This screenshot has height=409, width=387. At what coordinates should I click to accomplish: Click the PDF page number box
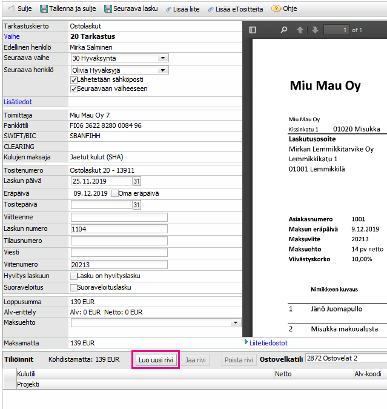pos(336,30)
